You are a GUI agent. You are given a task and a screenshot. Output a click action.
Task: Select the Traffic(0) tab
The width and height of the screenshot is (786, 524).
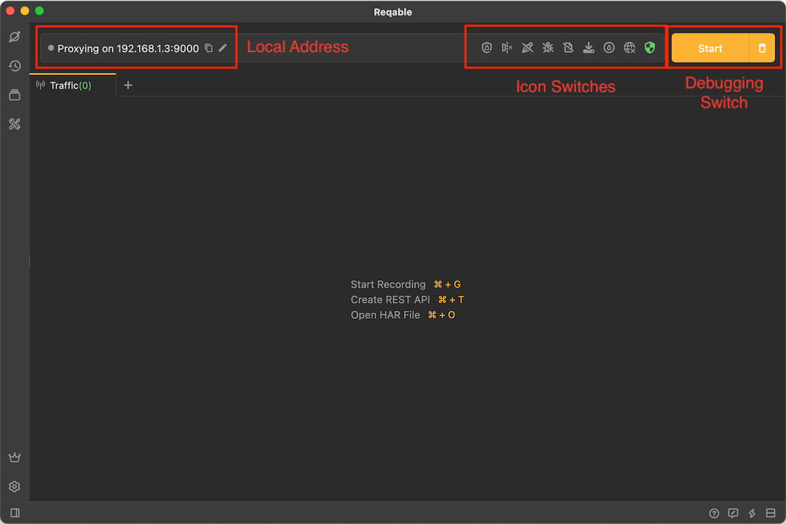tap(73, 85)
